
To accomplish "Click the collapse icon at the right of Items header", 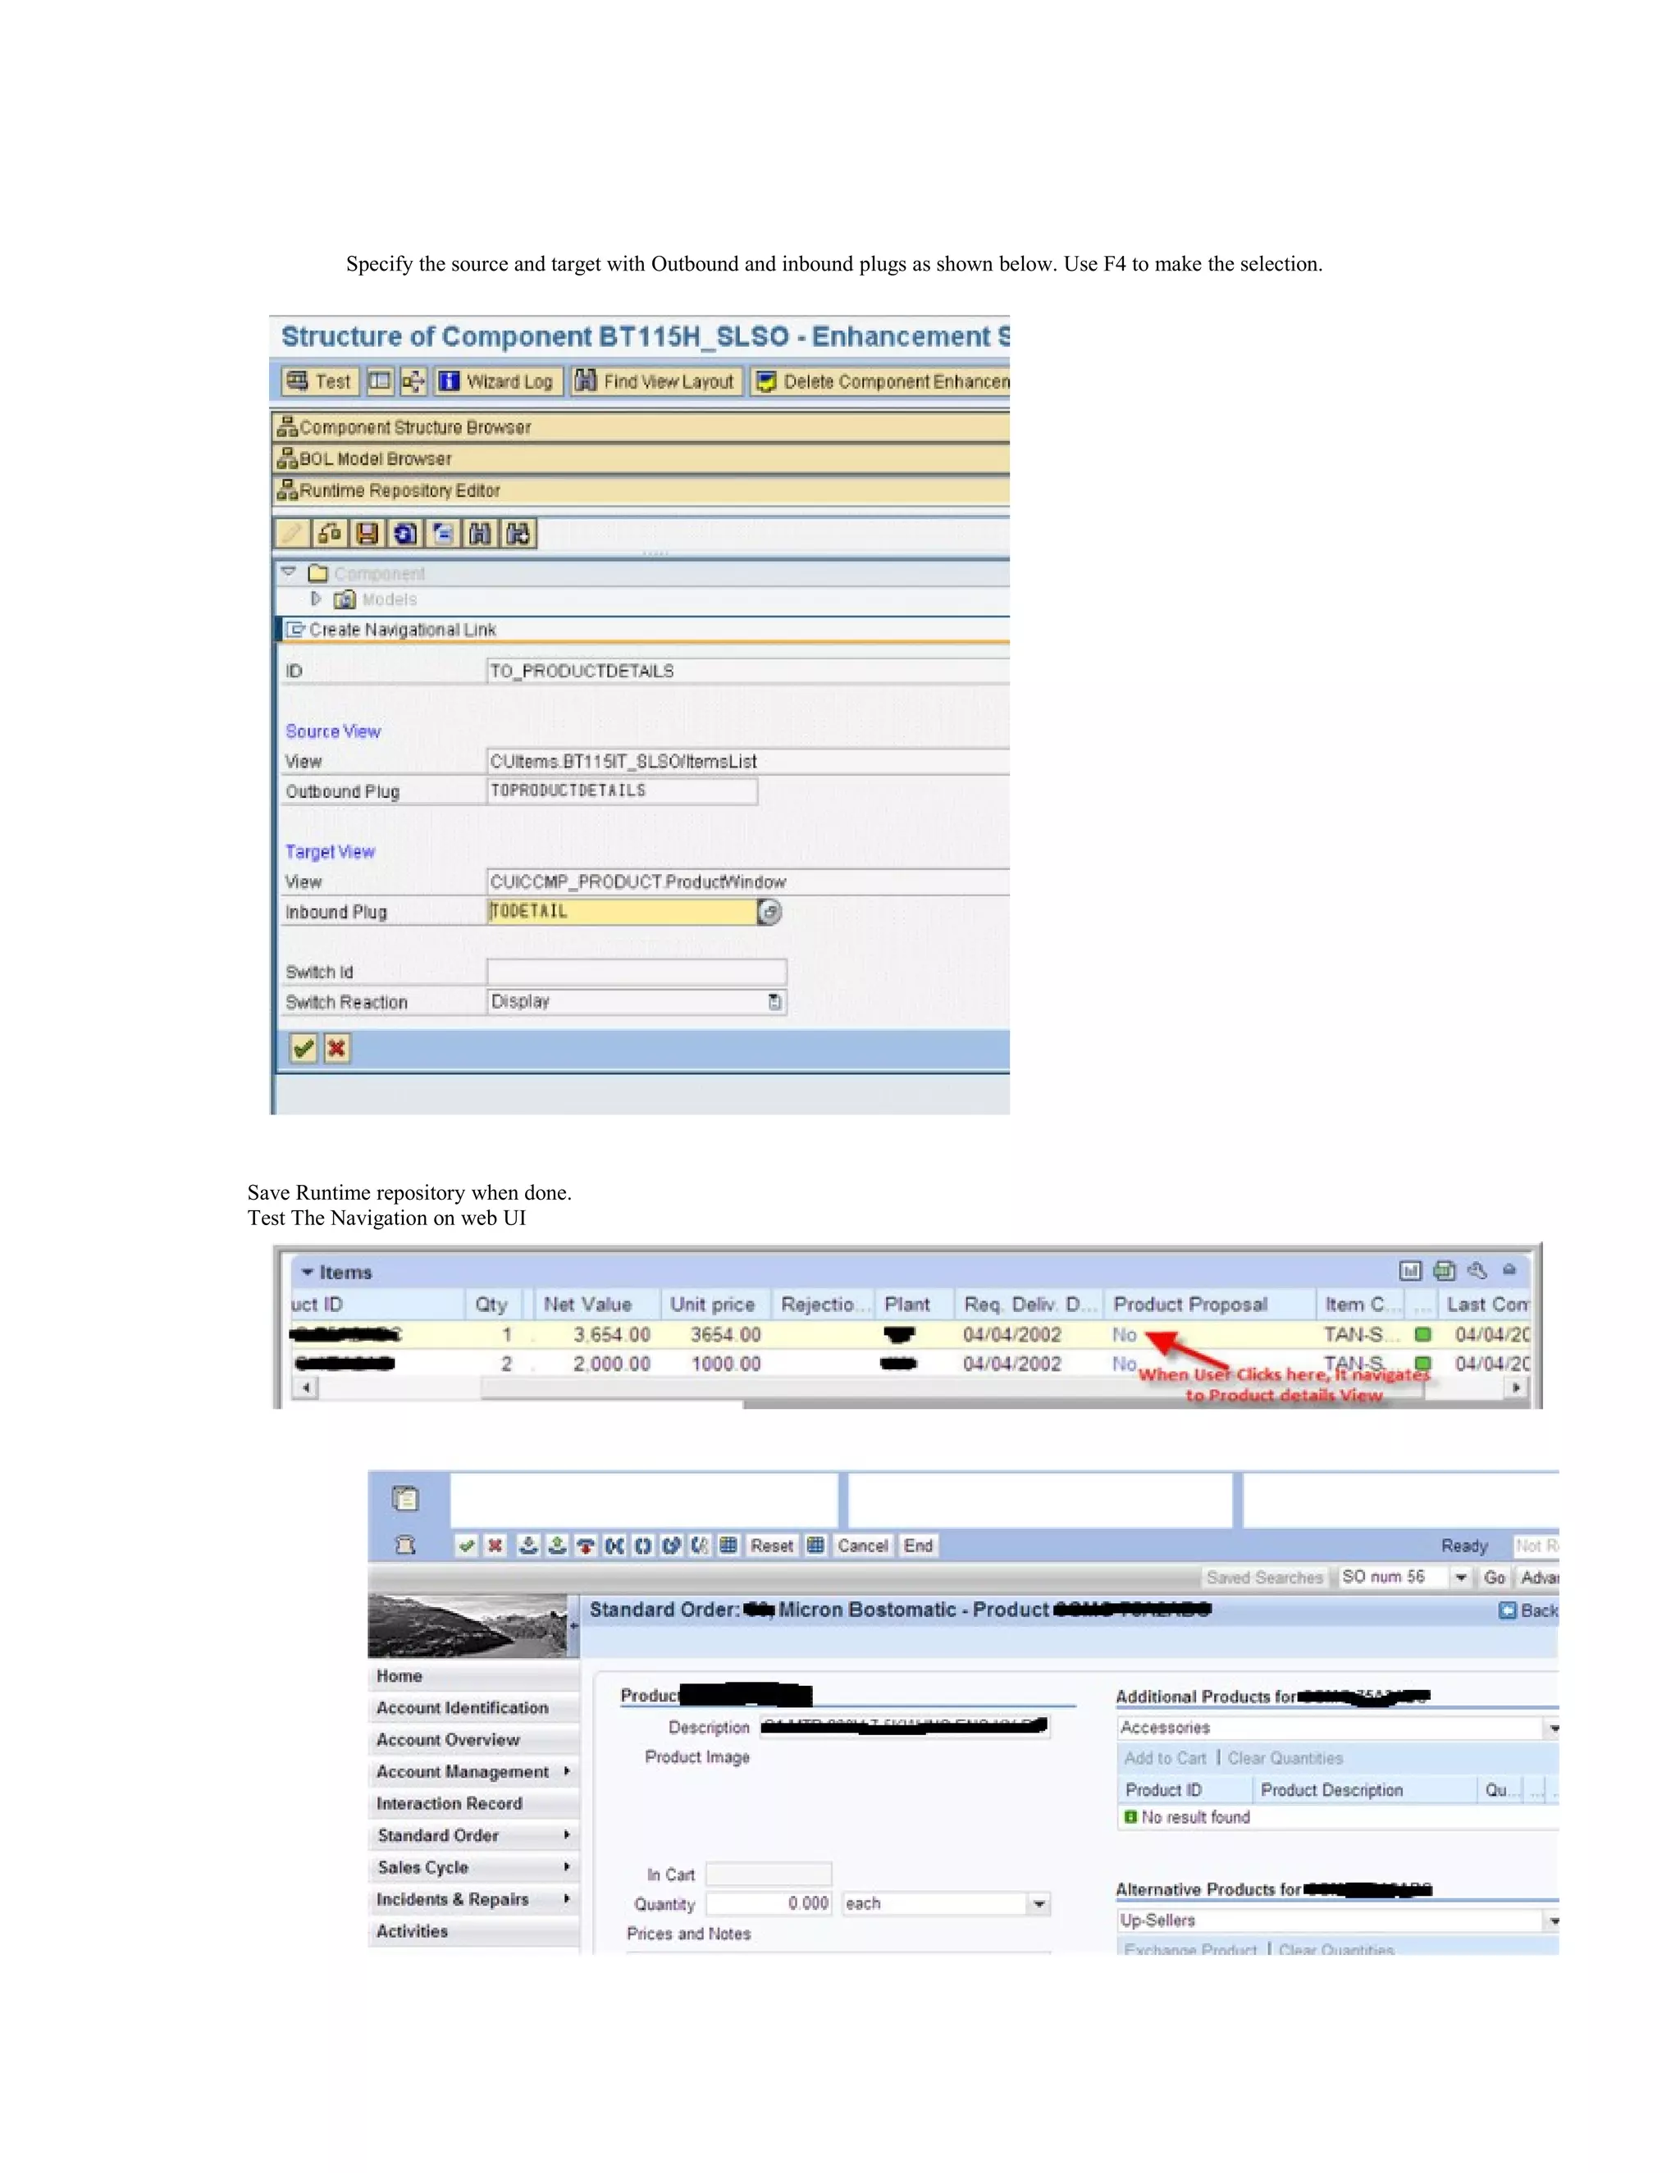I will coord(1510,1270).
